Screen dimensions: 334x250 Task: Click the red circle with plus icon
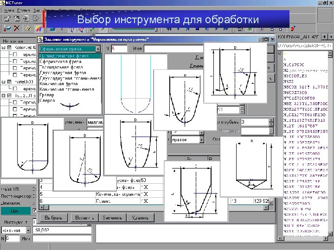(293, 28)
